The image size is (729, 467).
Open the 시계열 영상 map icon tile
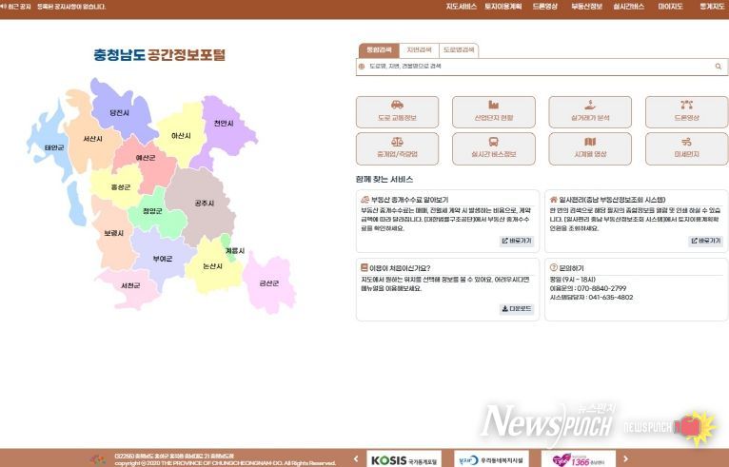589,147
